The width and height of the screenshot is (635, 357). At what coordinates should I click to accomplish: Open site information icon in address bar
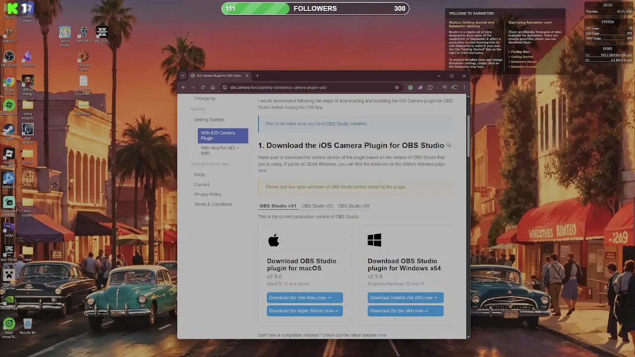click(225, 87)
